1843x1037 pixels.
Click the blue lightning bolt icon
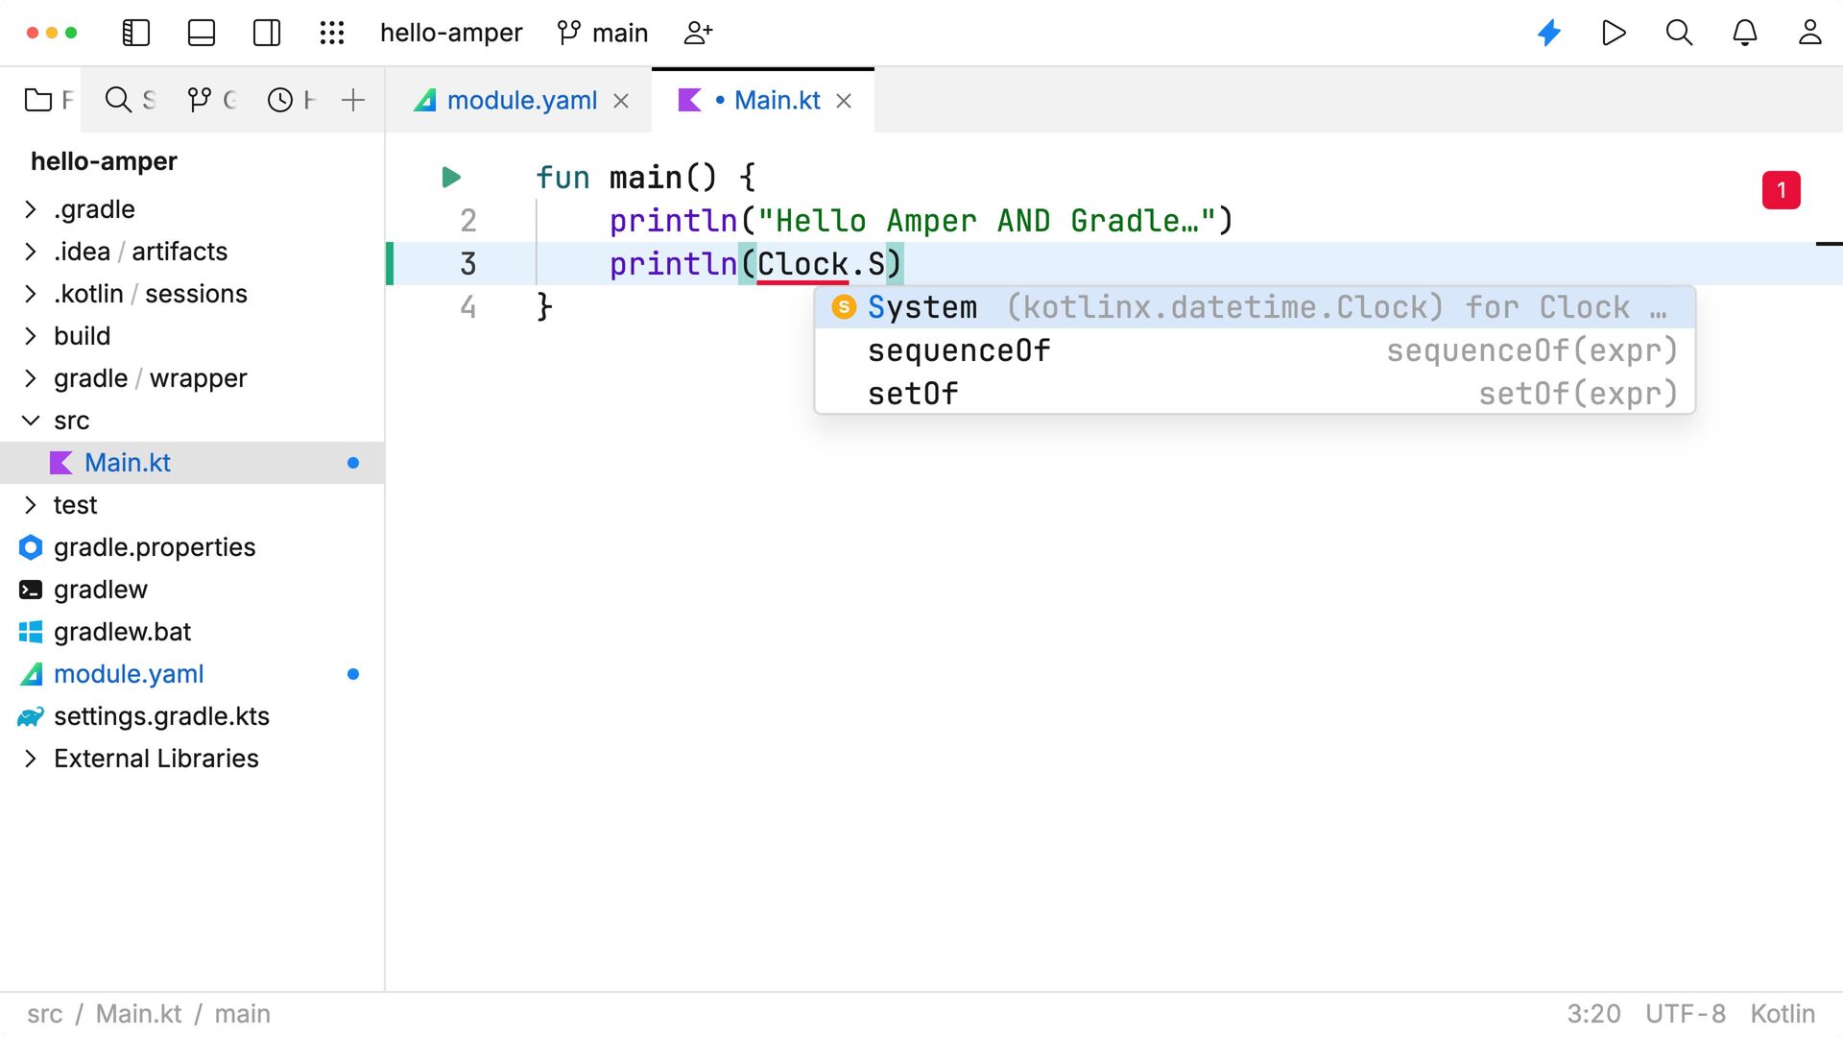point(1549,33)
